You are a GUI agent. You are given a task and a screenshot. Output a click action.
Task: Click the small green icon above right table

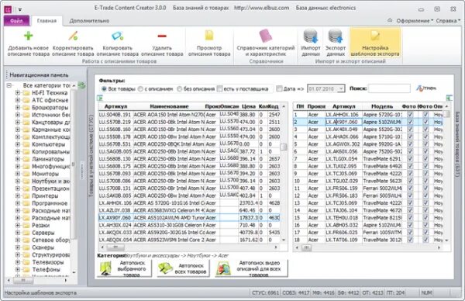[449, 98]
